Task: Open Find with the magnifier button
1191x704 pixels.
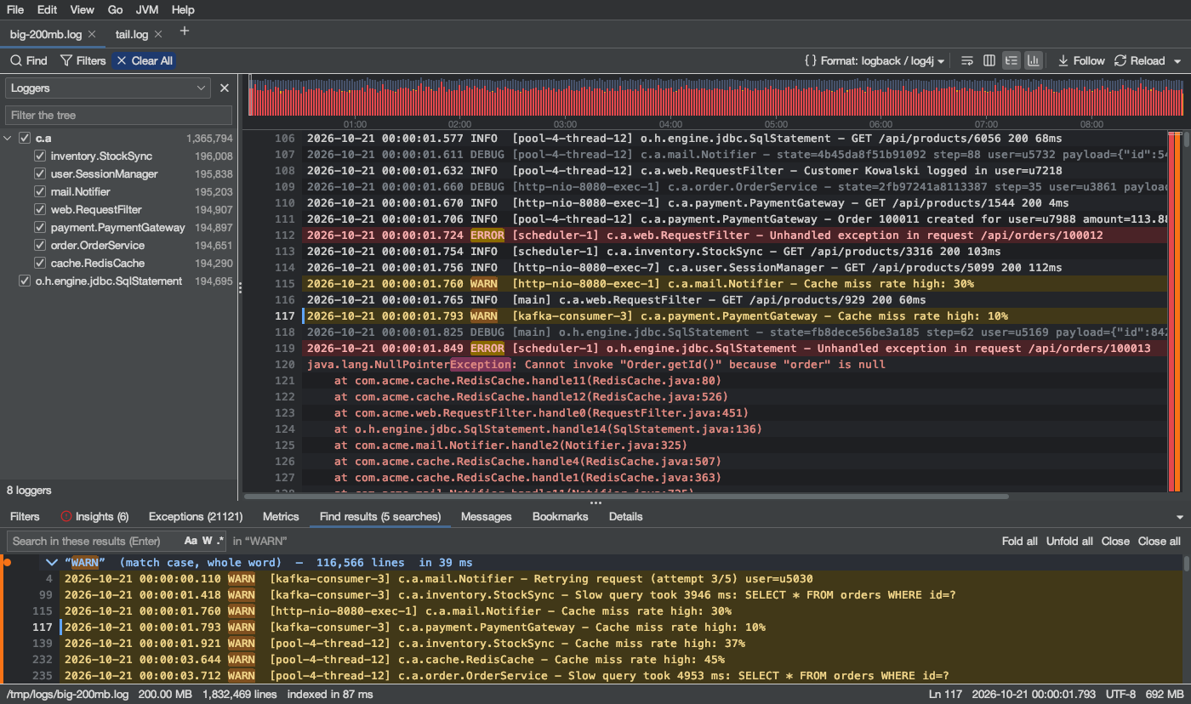Action: (28, 60)
